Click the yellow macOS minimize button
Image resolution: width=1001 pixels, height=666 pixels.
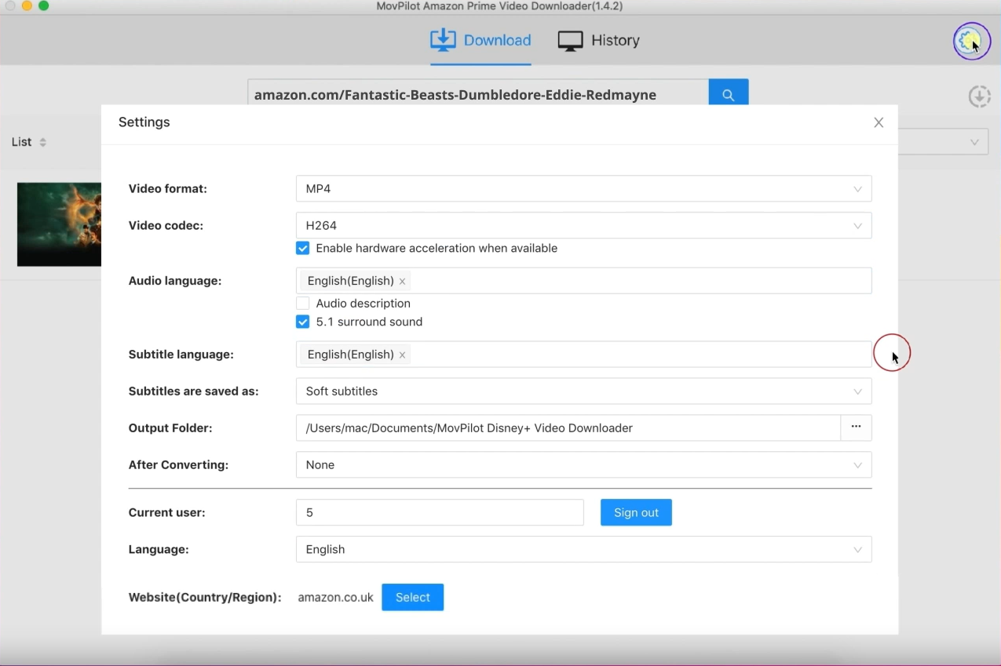[27, 5]
